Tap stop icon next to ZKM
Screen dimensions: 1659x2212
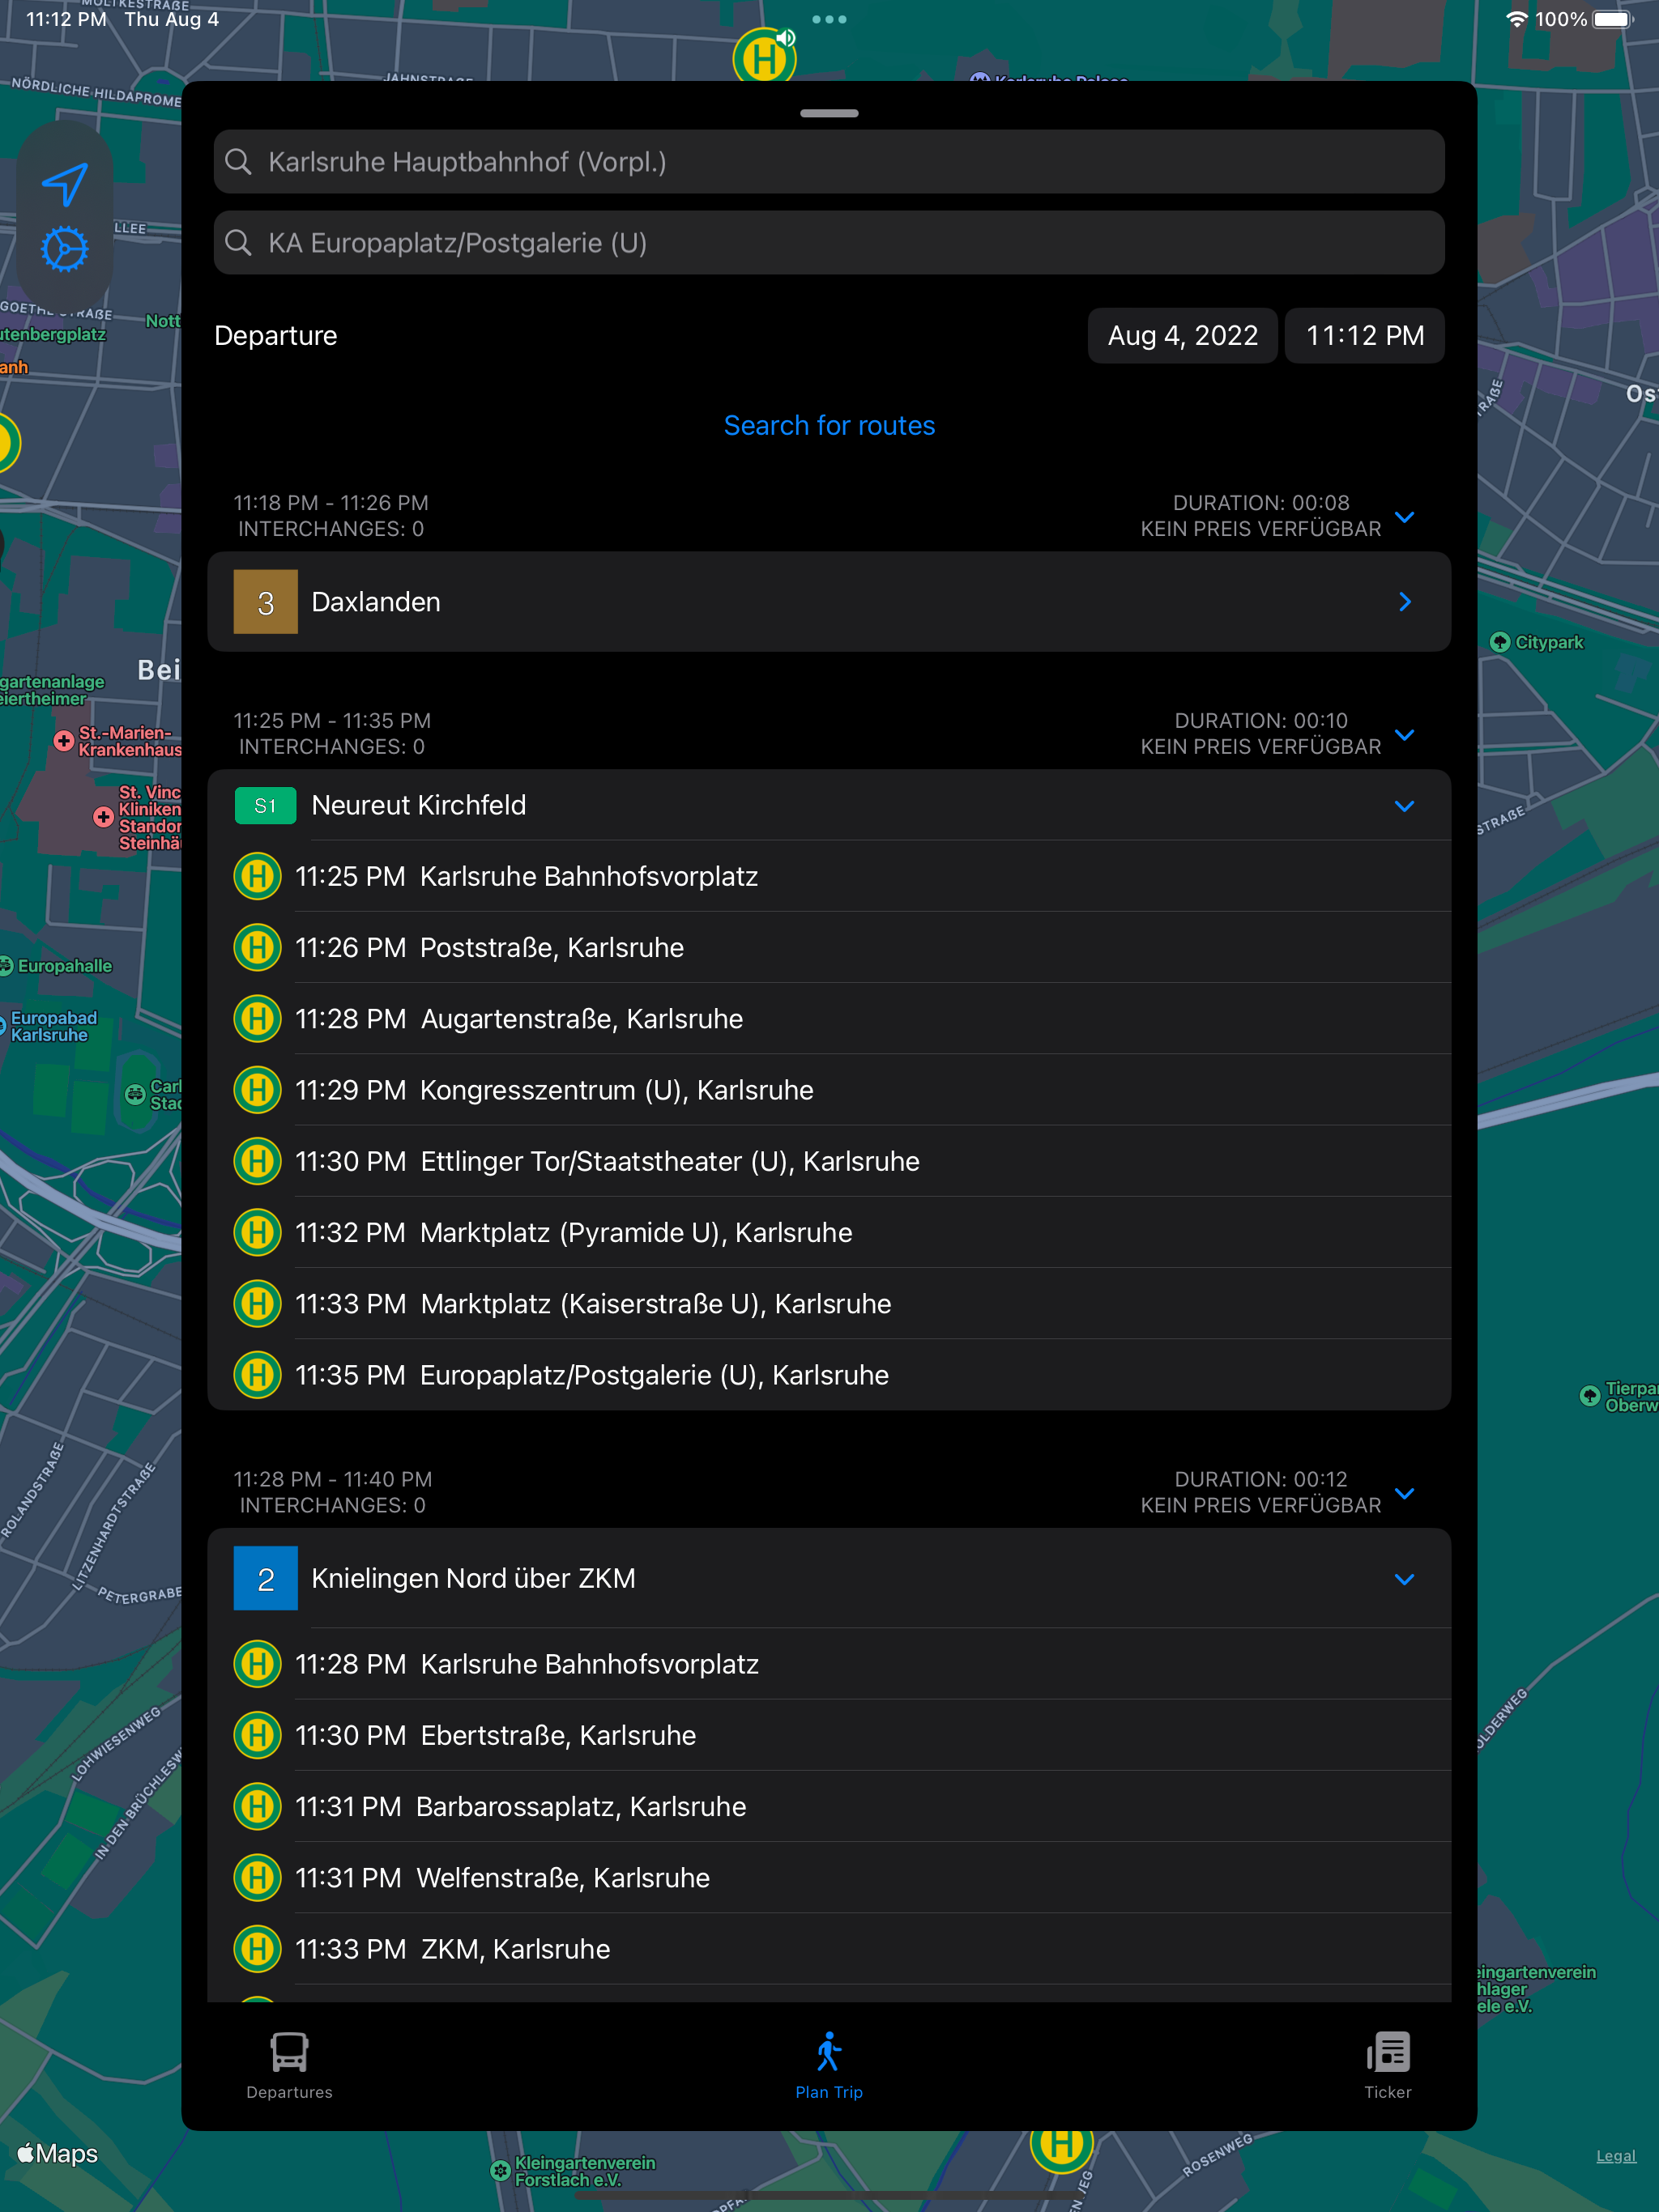coord(257,1949)
